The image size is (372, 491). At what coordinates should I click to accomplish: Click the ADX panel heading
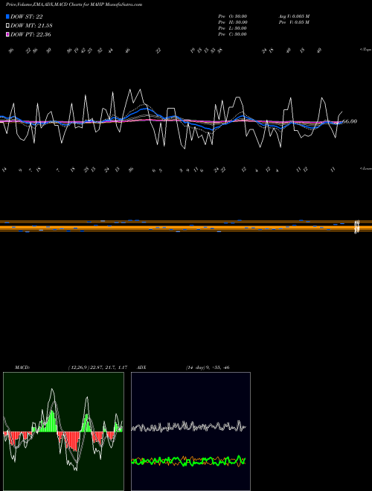141,368
